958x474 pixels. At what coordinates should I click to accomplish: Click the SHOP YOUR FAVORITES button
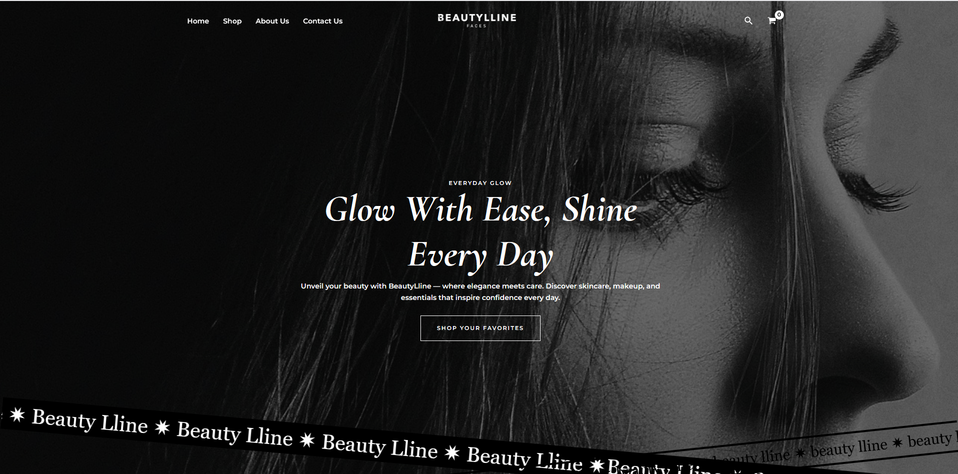click(x=481, y=328)
